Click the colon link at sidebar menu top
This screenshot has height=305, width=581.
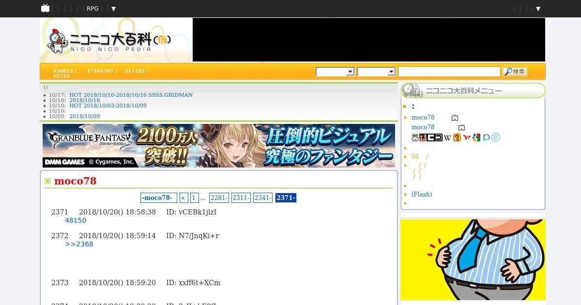tap(413, 106)
